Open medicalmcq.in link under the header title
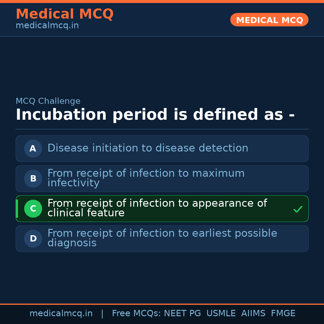The width and height of the screenshot is (324, 324). coord(47,26)
